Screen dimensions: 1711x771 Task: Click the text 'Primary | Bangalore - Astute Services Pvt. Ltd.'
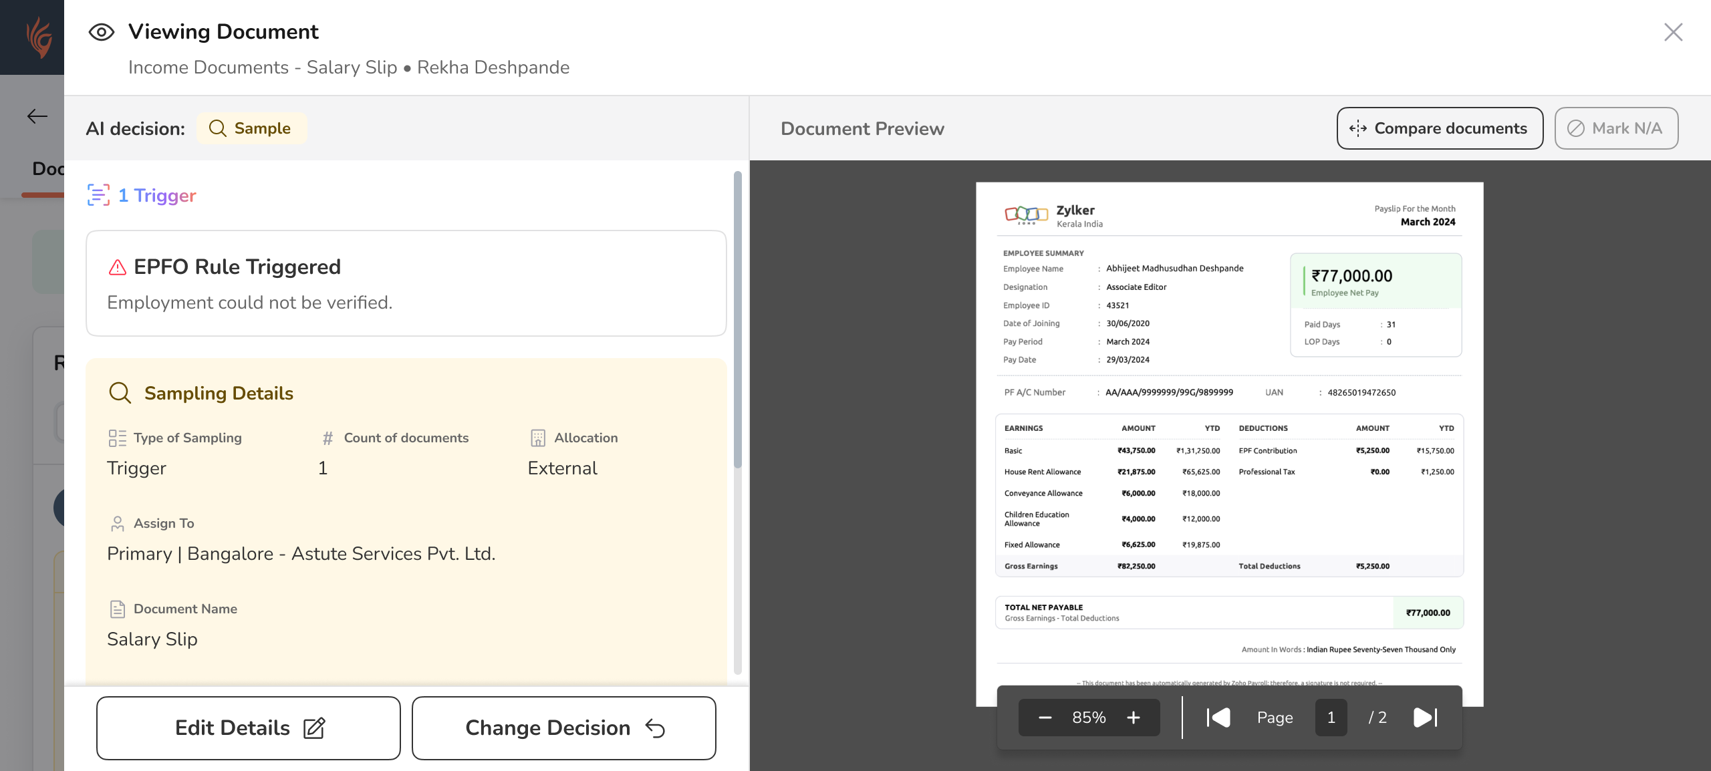pyautogui.click(x=301, y=554)
